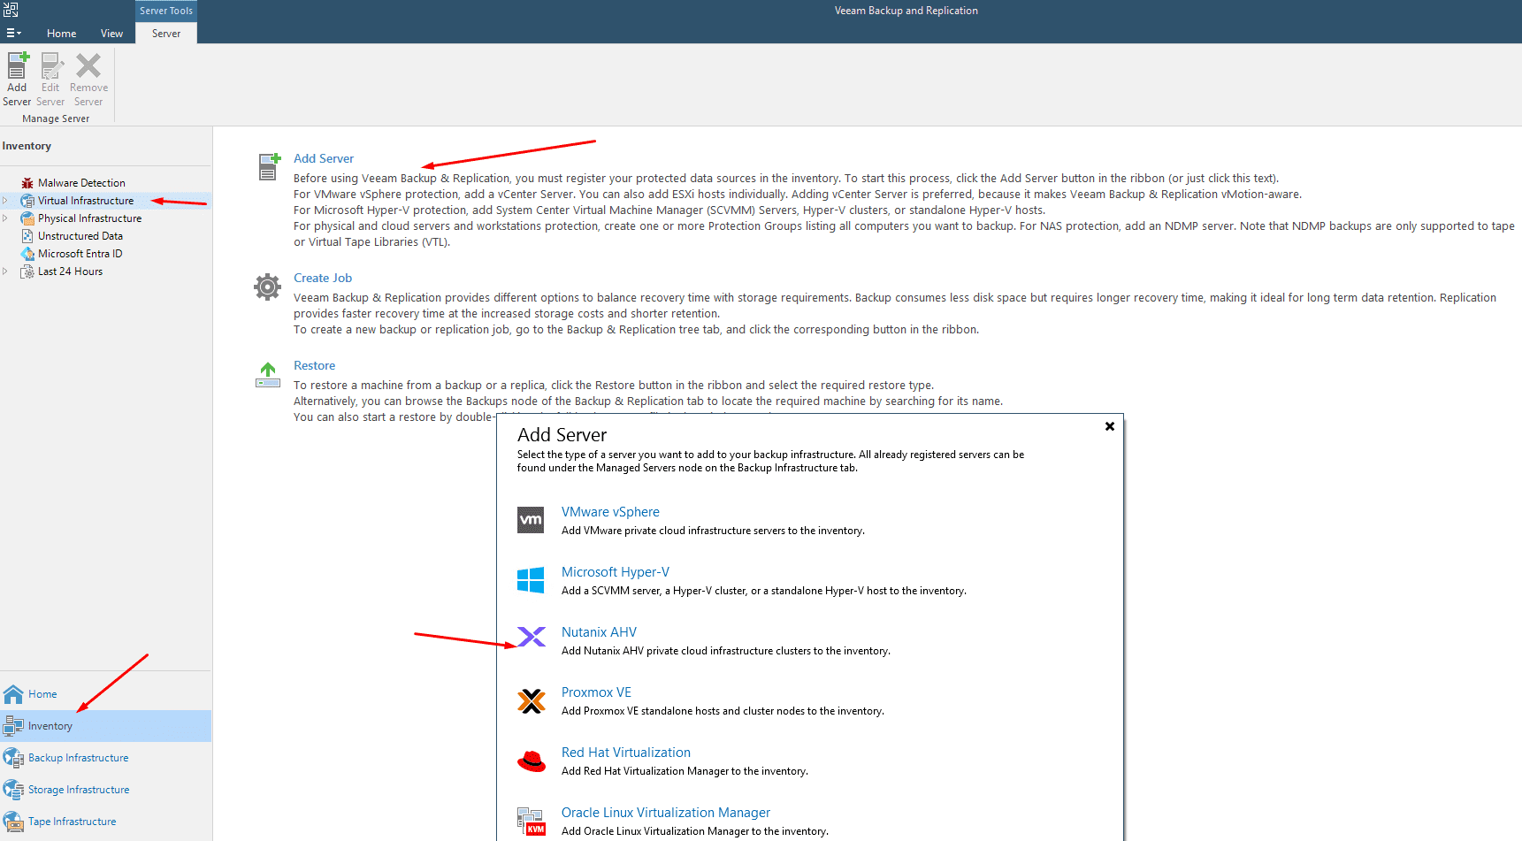Choose the Nutanix AHV icon
This screenshot has width=1522, height=841.
pyautogui.click(x=532, y=637)
